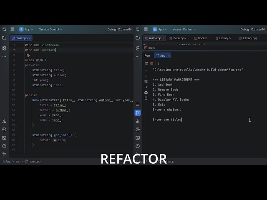Rerun the App in the Run panel

coord(146,63)
